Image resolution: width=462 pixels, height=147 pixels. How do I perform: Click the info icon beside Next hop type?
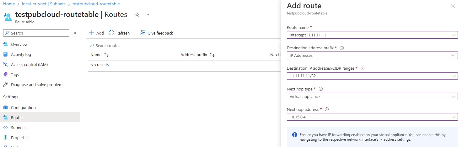point(321,89)
